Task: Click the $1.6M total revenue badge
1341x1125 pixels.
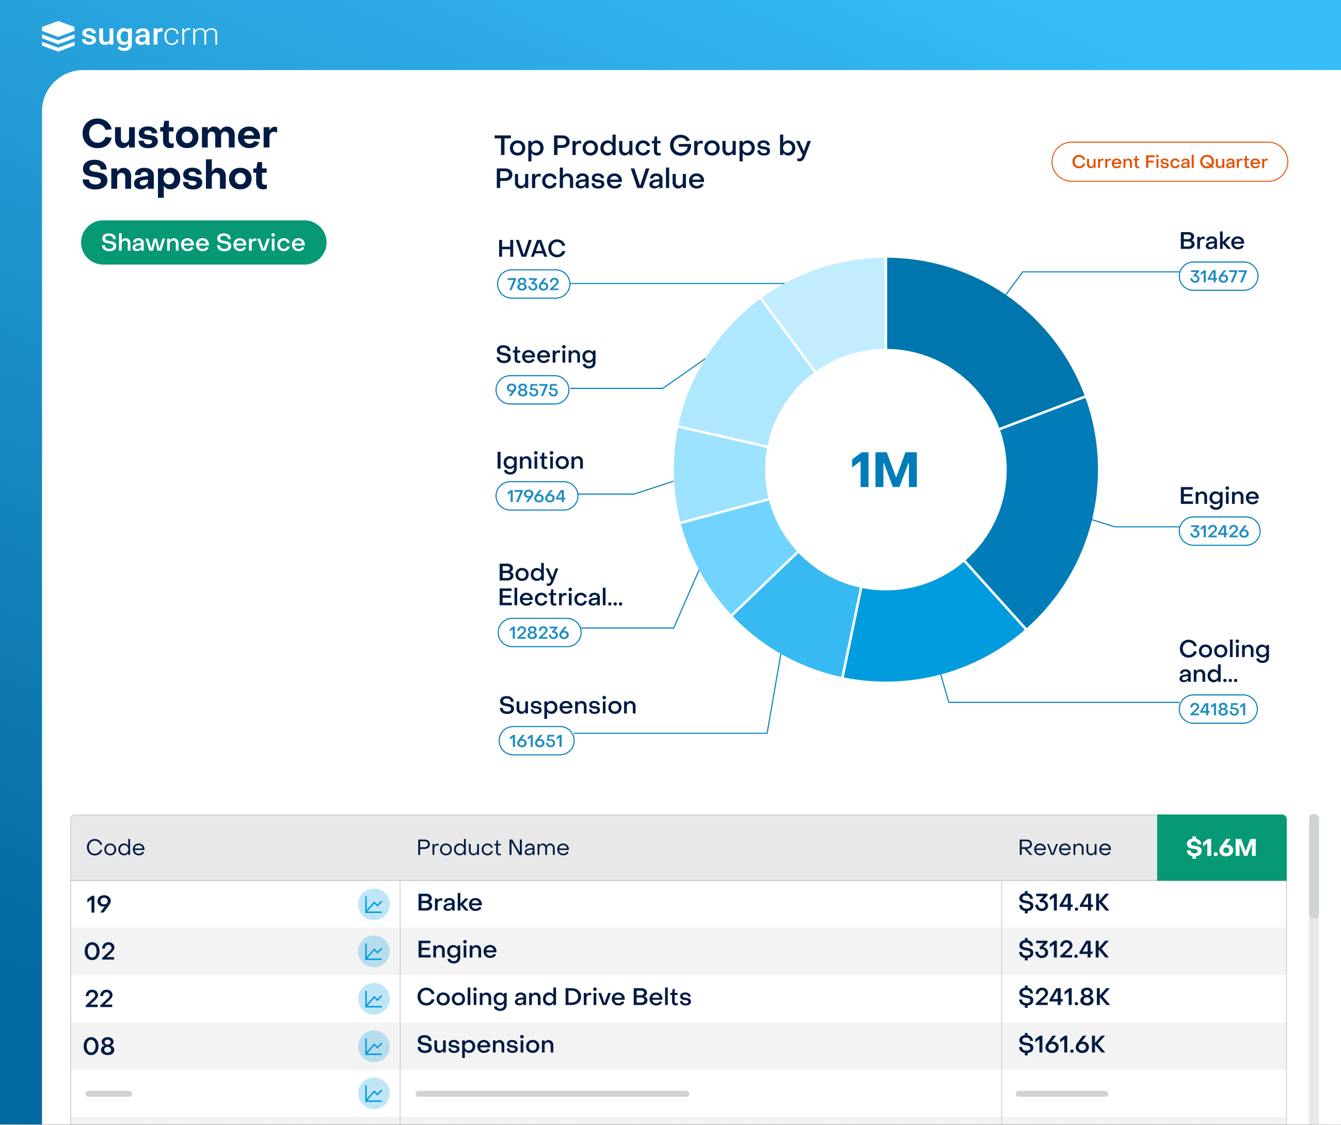Action: 1221,847
